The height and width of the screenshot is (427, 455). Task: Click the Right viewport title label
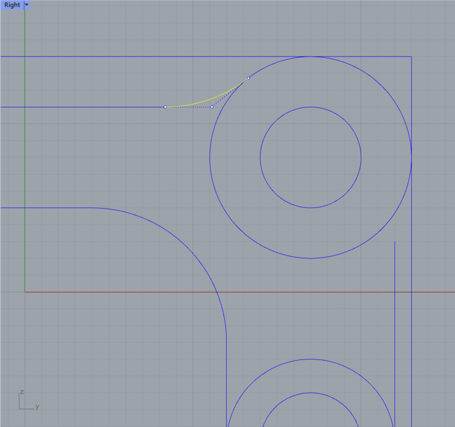click(12, 5)
